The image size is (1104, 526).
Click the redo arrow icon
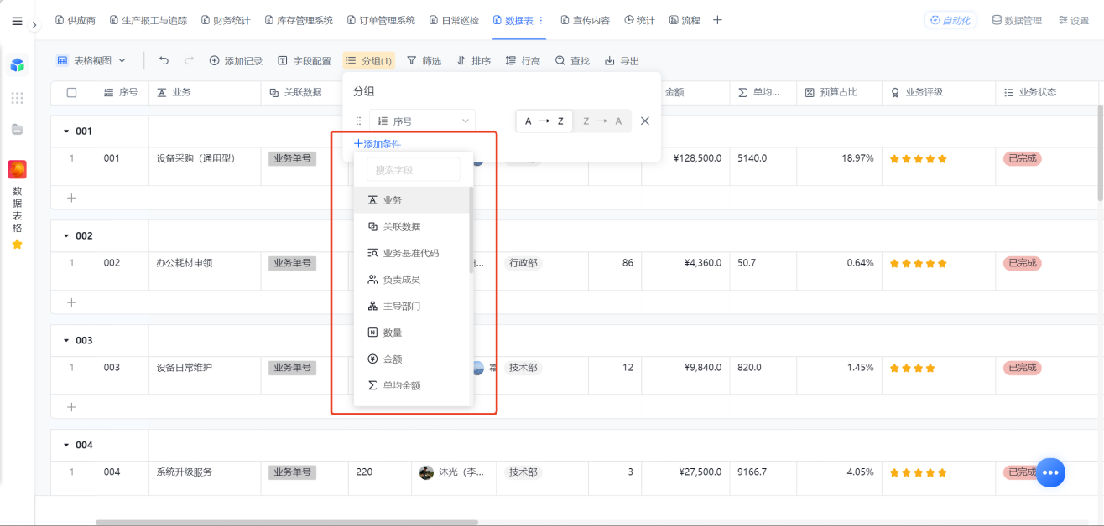189,60
